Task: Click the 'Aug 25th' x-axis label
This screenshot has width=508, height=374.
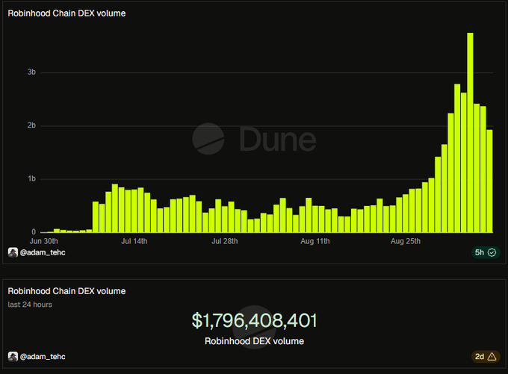Action: [406, 241]
